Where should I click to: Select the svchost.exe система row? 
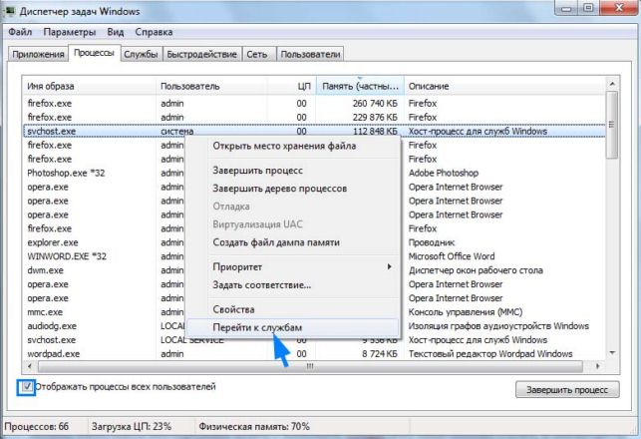[x=314, y=132]
